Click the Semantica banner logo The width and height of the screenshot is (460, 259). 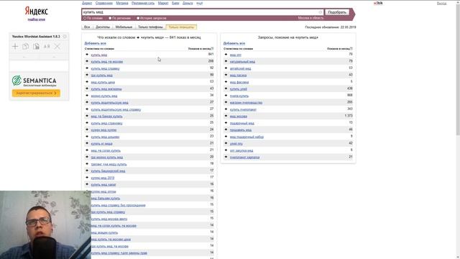(x=34, y=81)
